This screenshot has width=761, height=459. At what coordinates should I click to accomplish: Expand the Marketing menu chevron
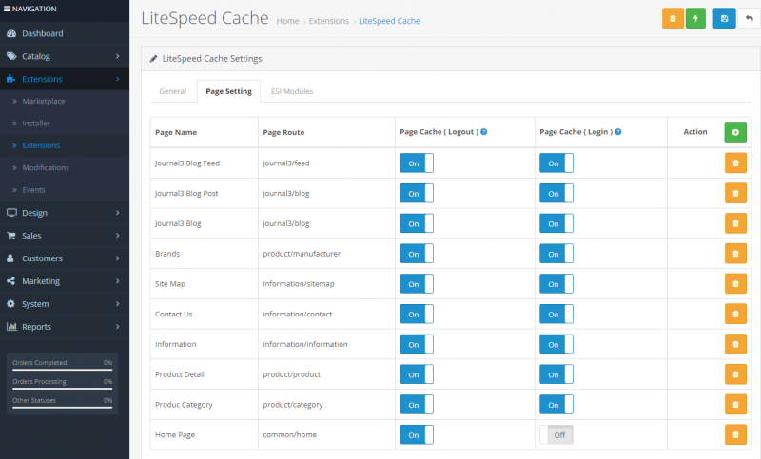(x=117, y=281)
